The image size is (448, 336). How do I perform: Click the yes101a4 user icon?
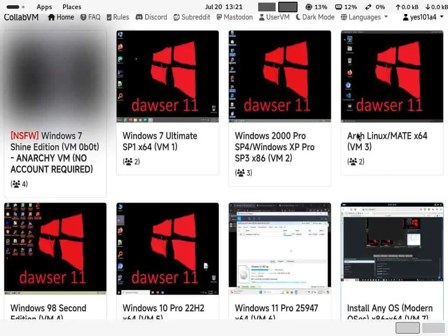point(406,17)
